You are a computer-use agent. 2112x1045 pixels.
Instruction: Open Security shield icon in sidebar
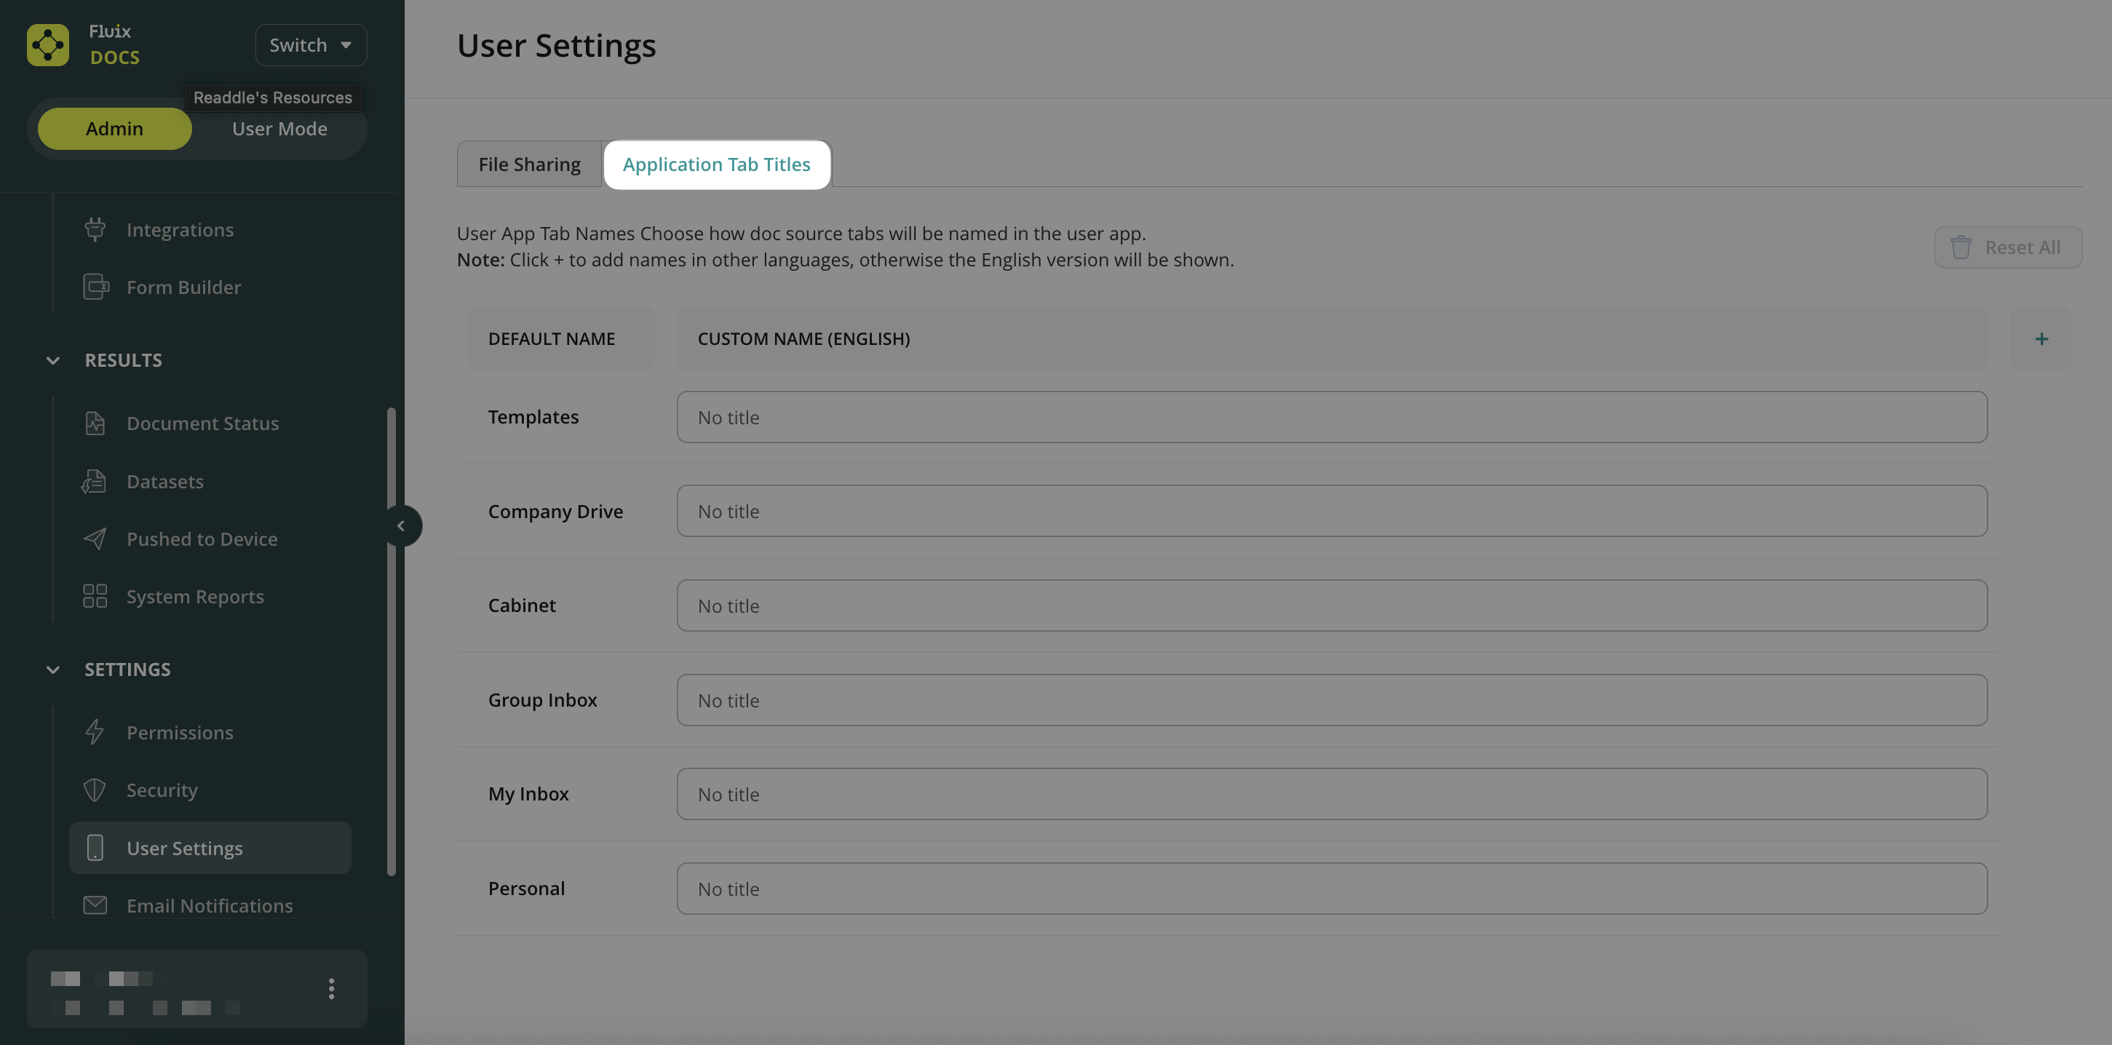coord(95,790)
